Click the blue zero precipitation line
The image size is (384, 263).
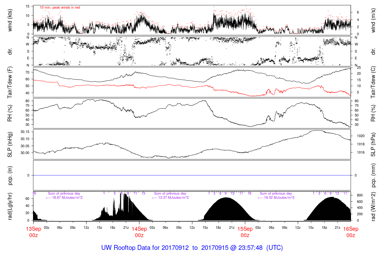[192, 175]
